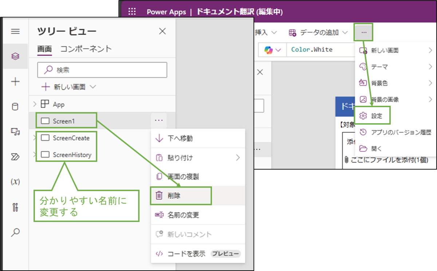Click the gear icon beside 設定
437x271 pixels.
[363, 116]
